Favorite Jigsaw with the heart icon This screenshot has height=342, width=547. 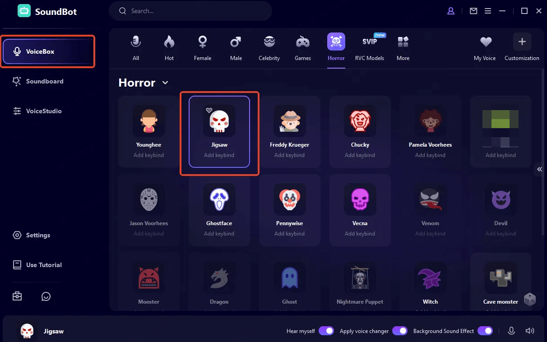point(209,110)
